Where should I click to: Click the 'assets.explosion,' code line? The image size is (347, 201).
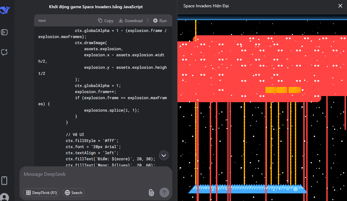pos(103,49)
